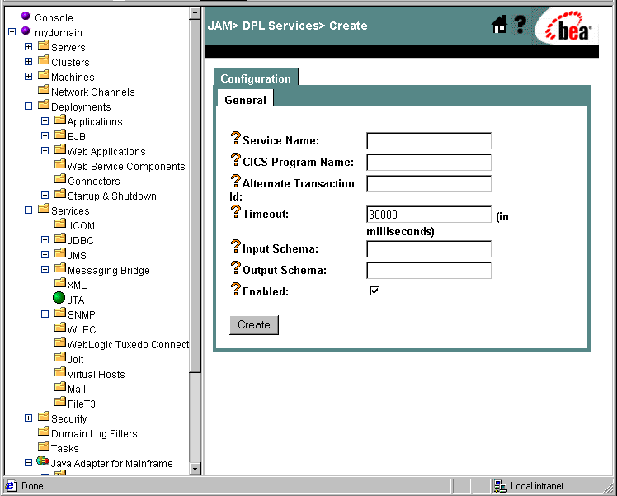Screen dimensions: 617x496
Task: Select the Configuration tab
Action: [256, 78]
